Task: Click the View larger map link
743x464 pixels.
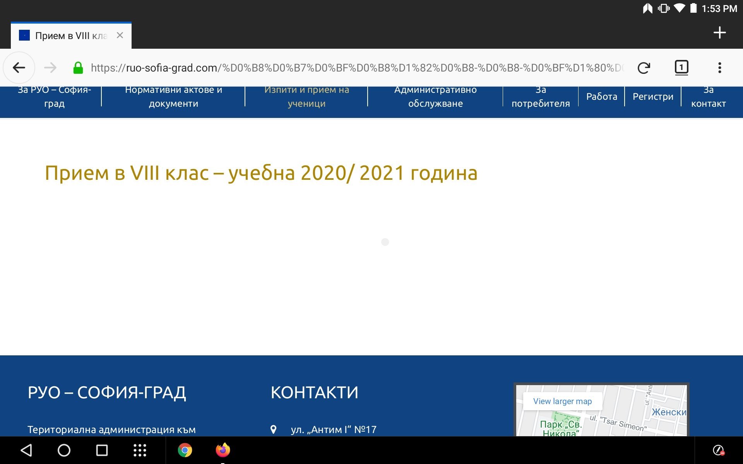Action: tap(562, 401)
